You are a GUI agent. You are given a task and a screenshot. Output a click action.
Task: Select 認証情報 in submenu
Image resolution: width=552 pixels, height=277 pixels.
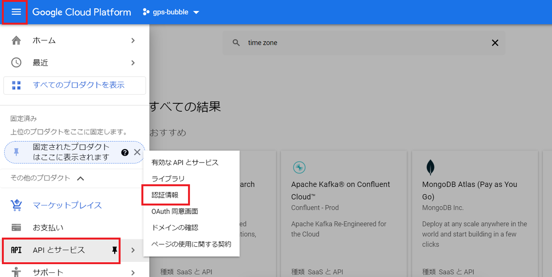click(x=165, y=195)
